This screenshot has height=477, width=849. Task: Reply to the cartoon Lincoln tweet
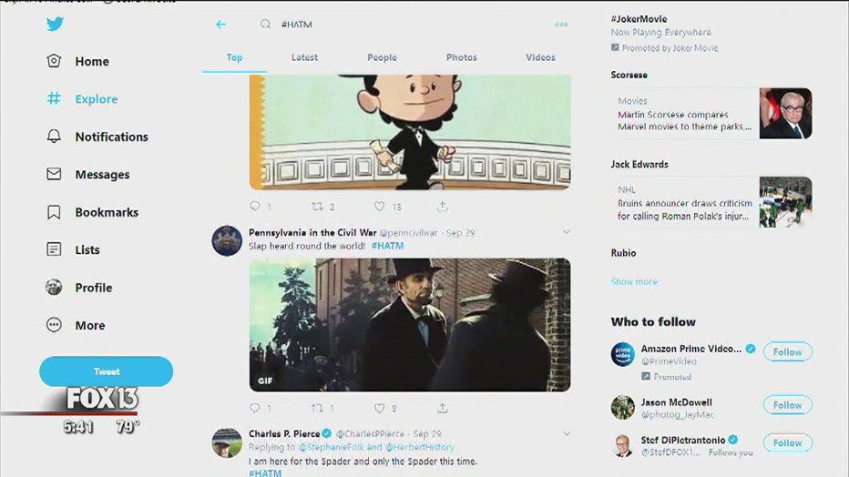(x=255, y=206)
